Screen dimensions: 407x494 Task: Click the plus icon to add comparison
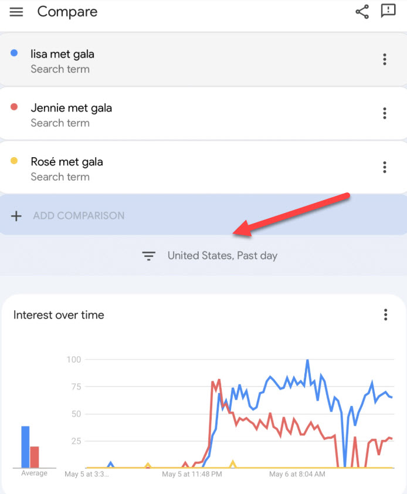point(16,216)
